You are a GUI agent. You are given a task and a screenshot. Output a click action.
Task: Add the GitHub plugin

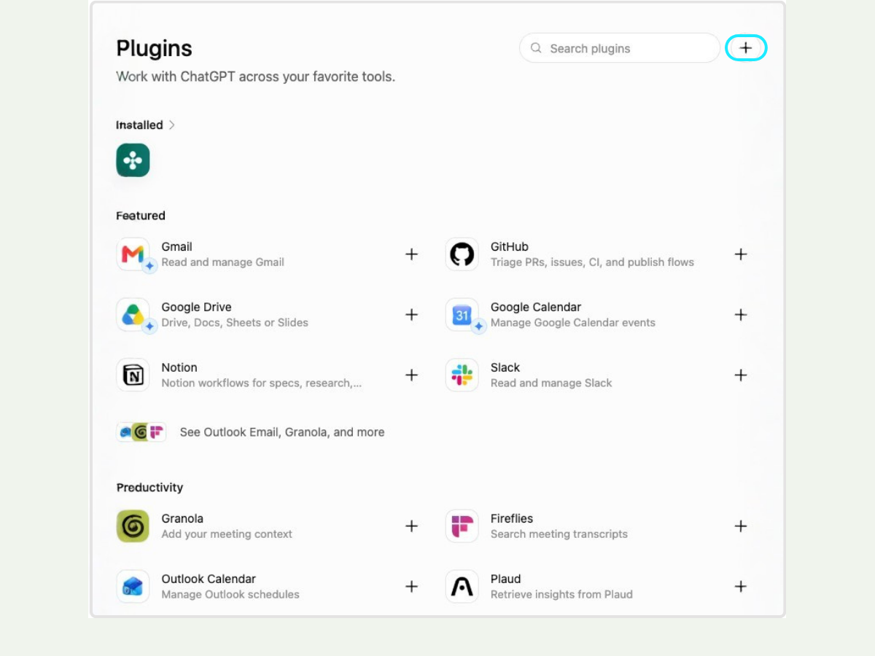pos(741,254)
